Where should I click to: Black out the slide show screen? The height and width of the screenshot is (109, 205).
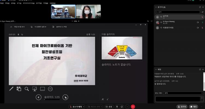click(35, 89)
